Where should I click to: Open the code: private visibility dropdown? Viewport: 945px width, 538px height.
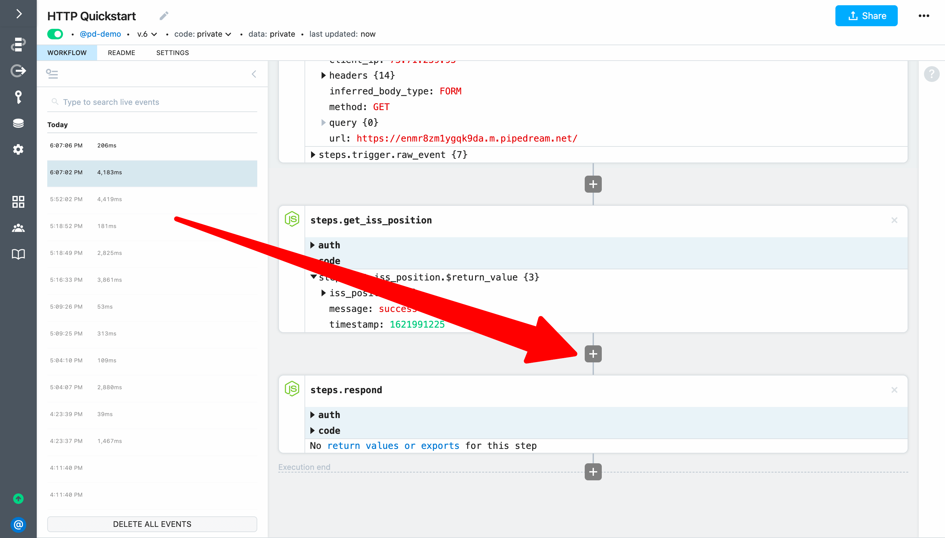(x=203, y=34)
